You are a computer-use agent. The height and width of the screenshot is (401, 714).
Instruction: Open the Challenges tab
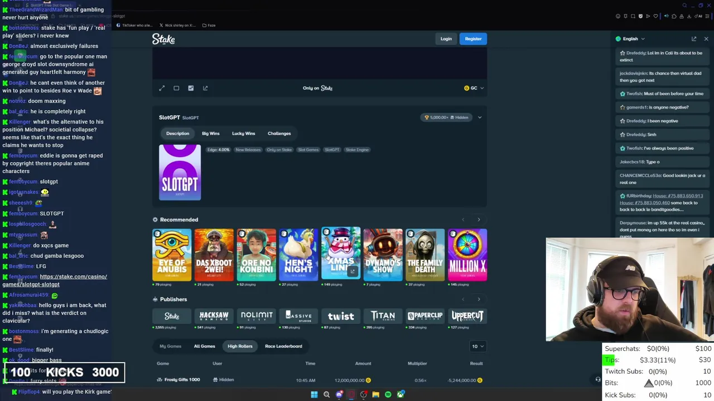pyautogui.click(x=279, y=134)
